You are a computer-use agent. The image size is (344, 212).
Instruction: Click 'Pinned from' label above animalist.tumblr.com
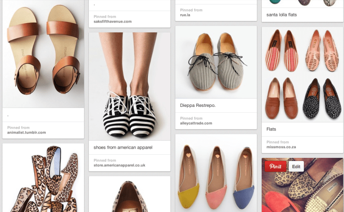point(18,128)
